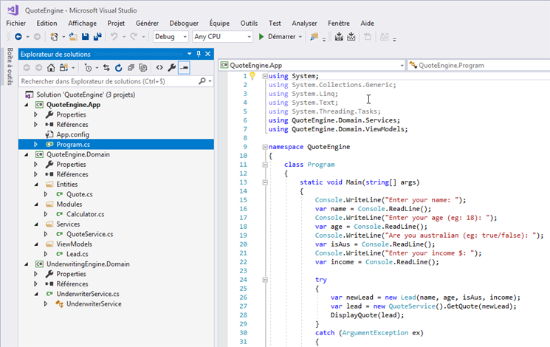The width and height of the screenshot is (550, 347).
Task: Click the Démarrer start button
Action: click(x=281, y=36)
